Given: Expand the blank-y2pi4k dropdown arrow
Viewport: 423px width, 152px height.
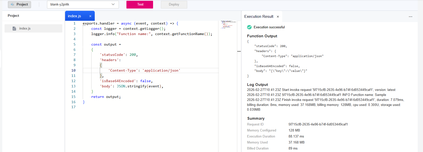Looking at the screenshot, I should point(113,5).
